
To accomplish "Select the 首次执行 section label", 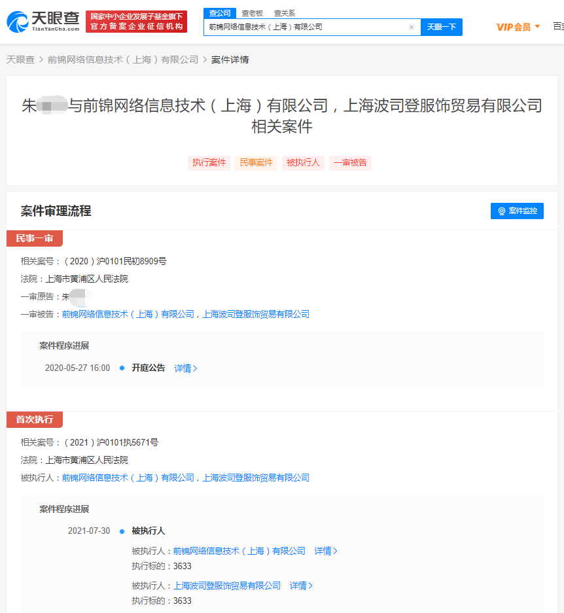I will point(35,419).
